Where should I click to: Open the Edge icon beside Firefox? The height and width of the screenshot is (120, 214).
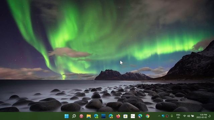[x=111, y=116]
